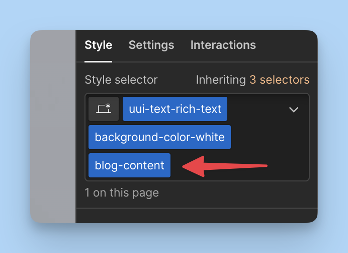
Task: Click the Inheriting label text
Action: pos(220,80)
